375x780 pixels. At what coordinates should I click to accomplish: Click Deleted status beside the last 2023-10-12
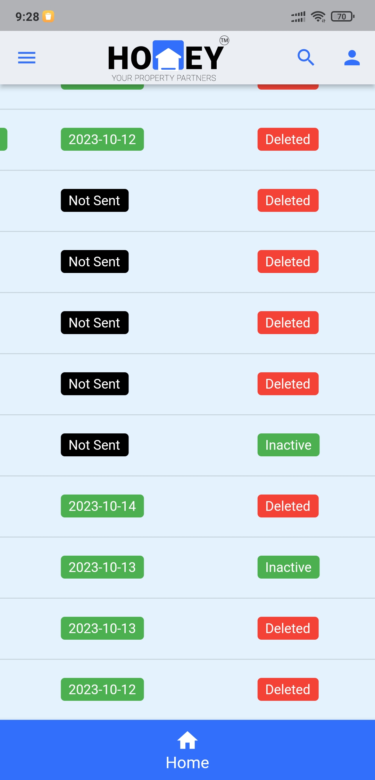(x=288, y=689)
